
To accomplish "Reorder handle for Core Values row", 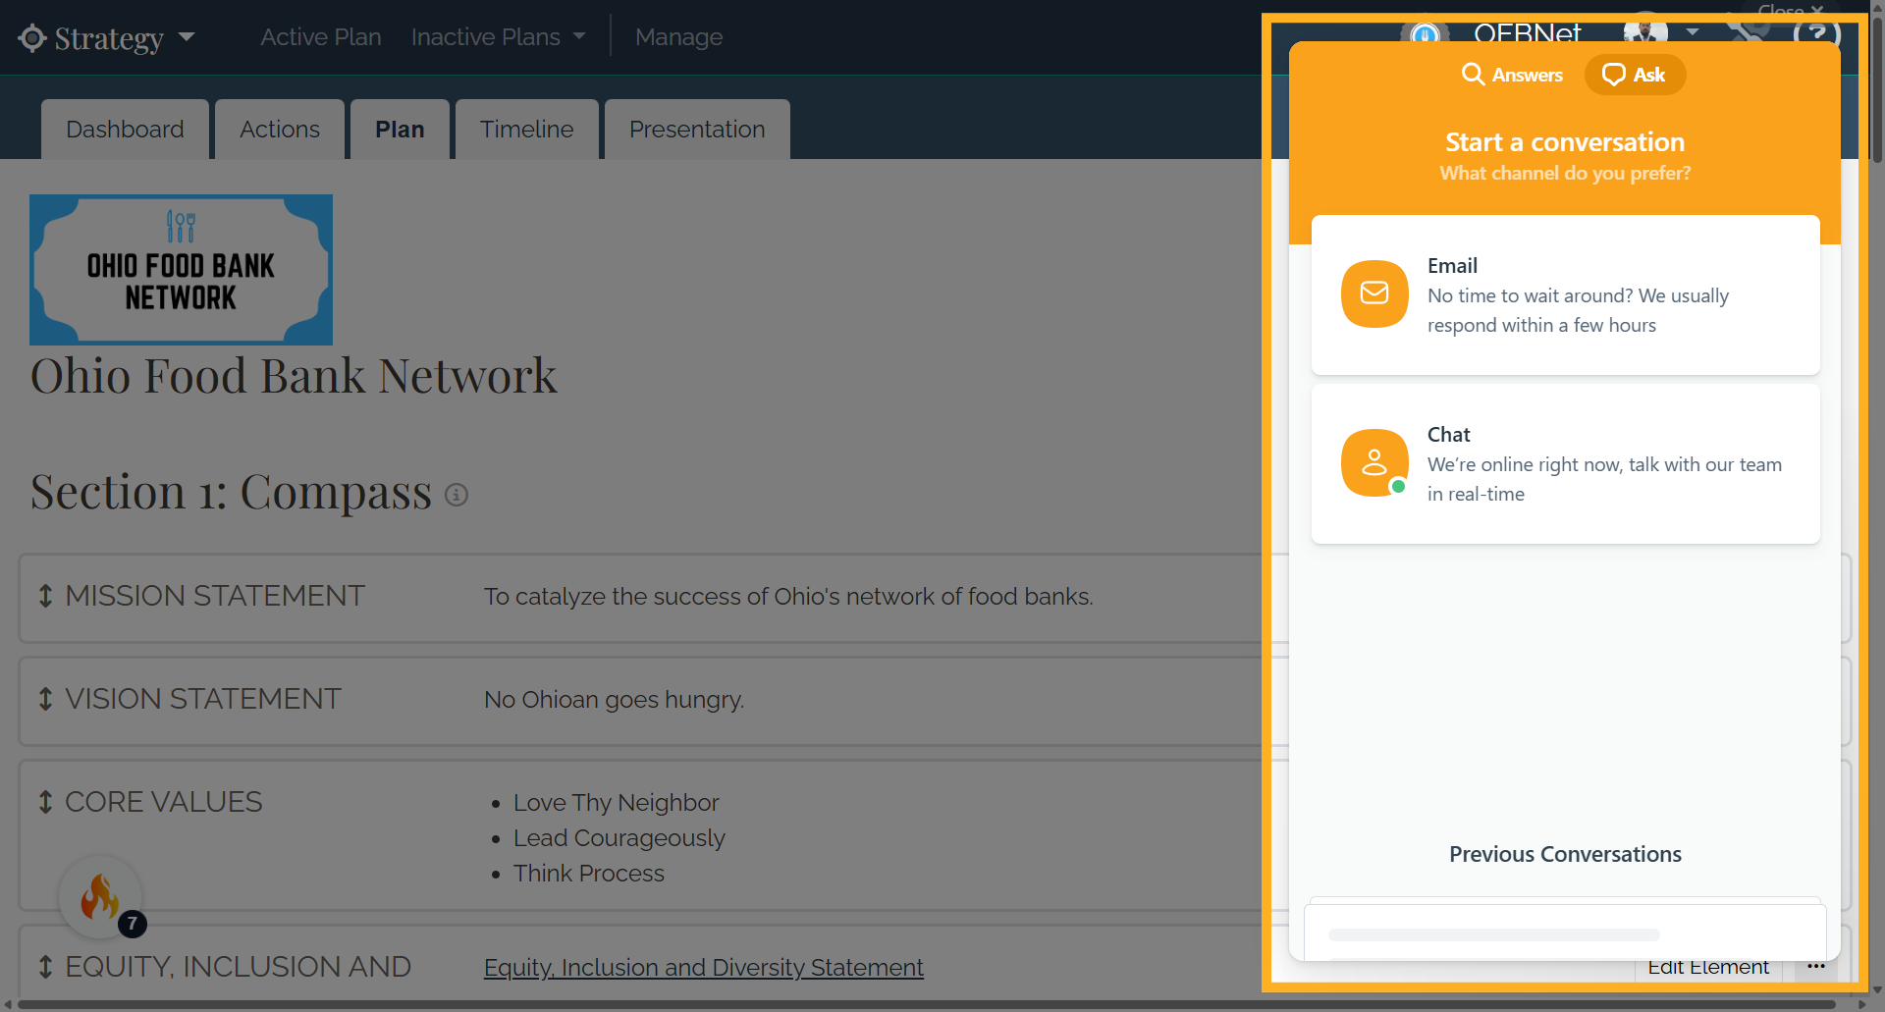I will pyautogui.click(x=45, y=802).
